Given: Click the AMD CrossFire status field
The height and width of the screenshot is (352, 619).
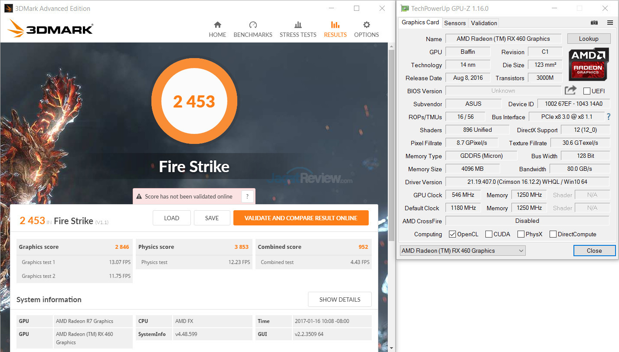Looking at the screenshot, I should 527,221.
